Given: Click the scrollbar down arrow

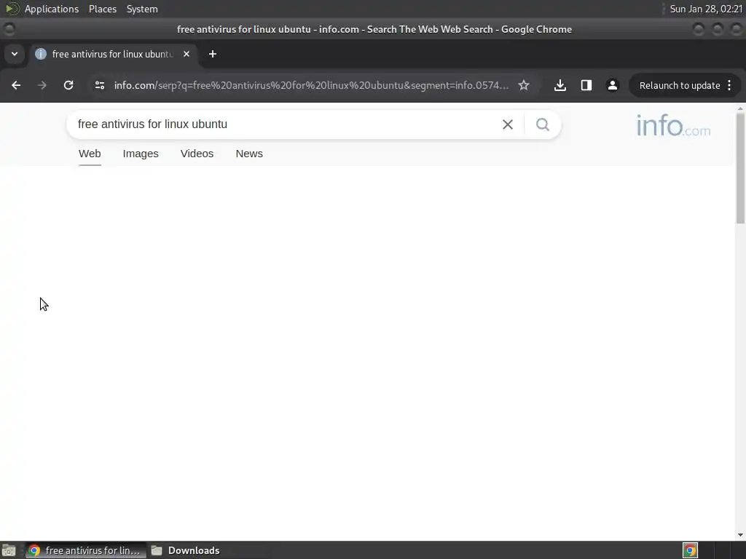Looking at the screenshot, I should coord(740,535).
